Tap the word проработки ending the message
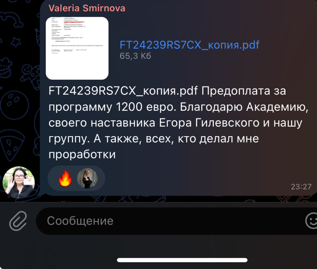This screenshot has height=269, width=317. (82, 155)
